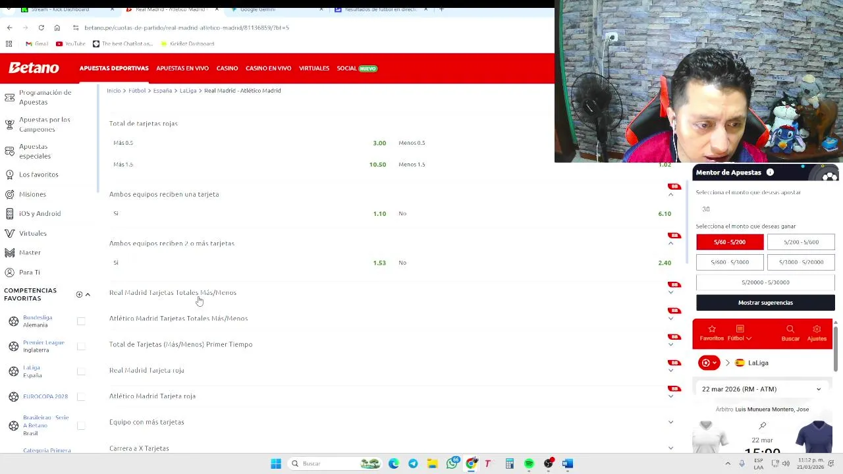The width and height of the screenshot is (843, 474).
Task: Open the Windows Start menu
Action: 276,463
